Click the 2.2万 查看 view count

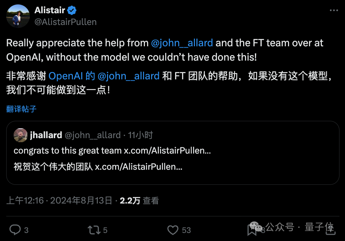coord(139,201)
